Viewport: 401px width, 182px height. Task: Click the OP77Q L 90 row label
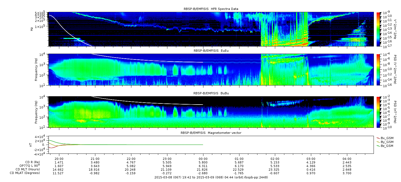point(28,166)
